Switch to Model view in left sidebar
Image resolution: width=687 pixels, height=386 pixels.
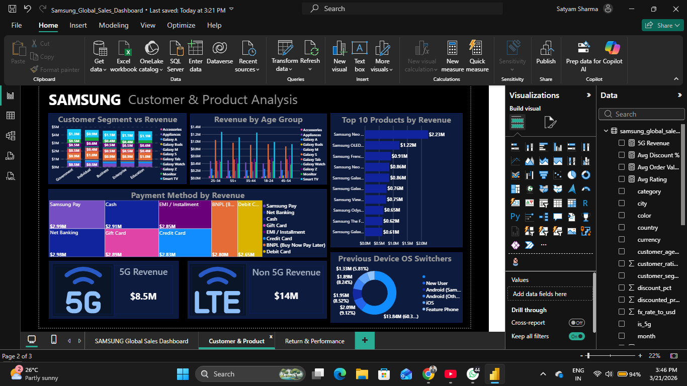pyautogui.click(x=11, y=136)
